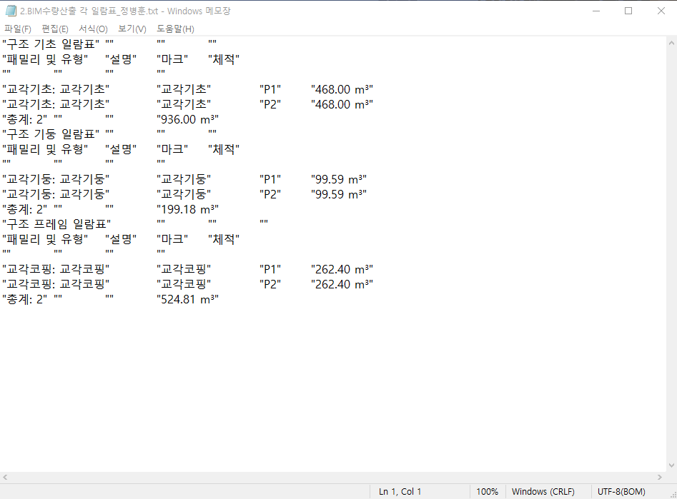This screenshot has height=499, width=677.
Task: Click the "UTF-8(BOM)" encoding status entry
Action: point(621,492)
